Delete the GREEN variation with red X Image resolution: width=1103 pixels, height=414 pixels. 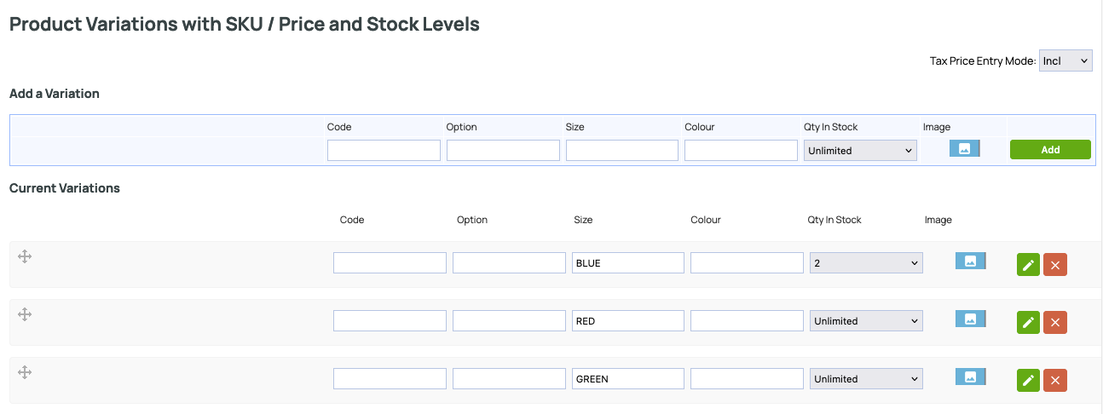tap(1055, 380)
